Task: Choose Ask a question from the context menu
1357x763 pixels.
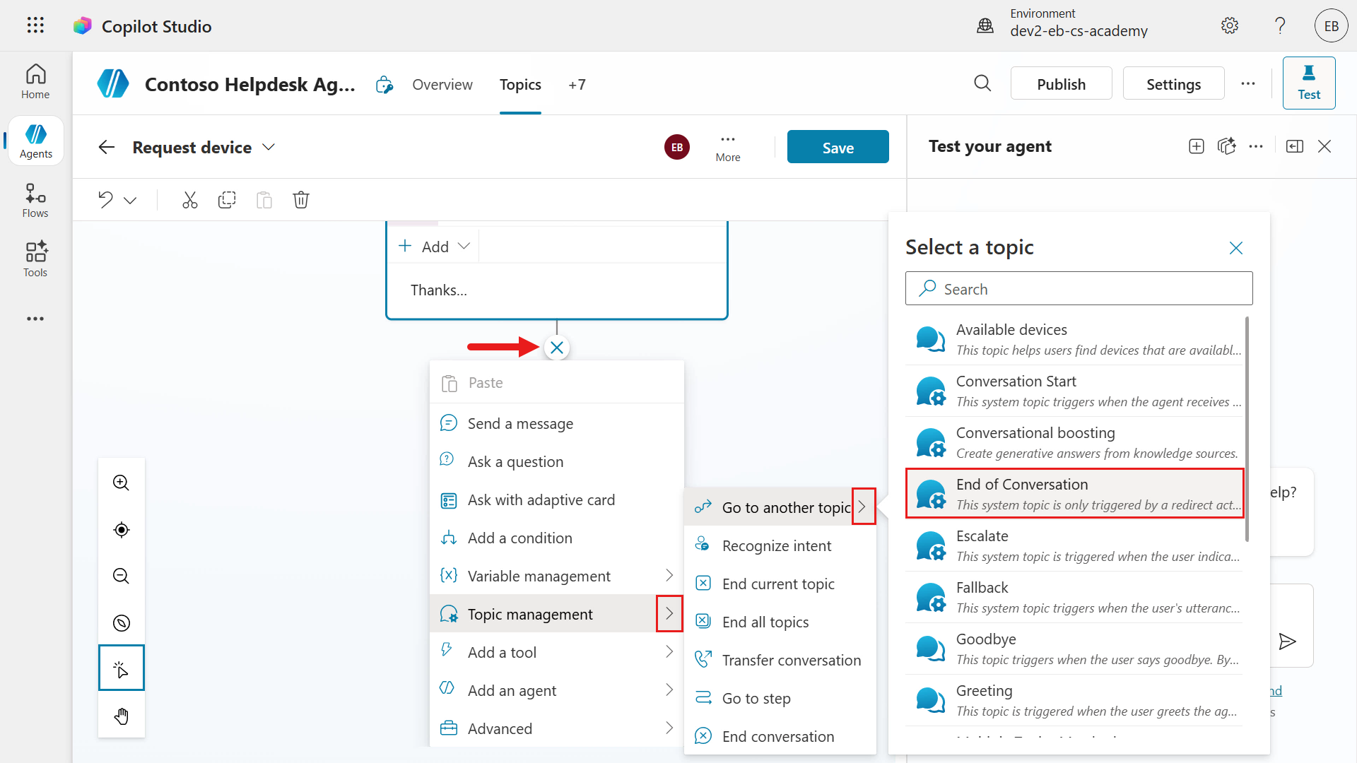Action: [x=514, y=461]
